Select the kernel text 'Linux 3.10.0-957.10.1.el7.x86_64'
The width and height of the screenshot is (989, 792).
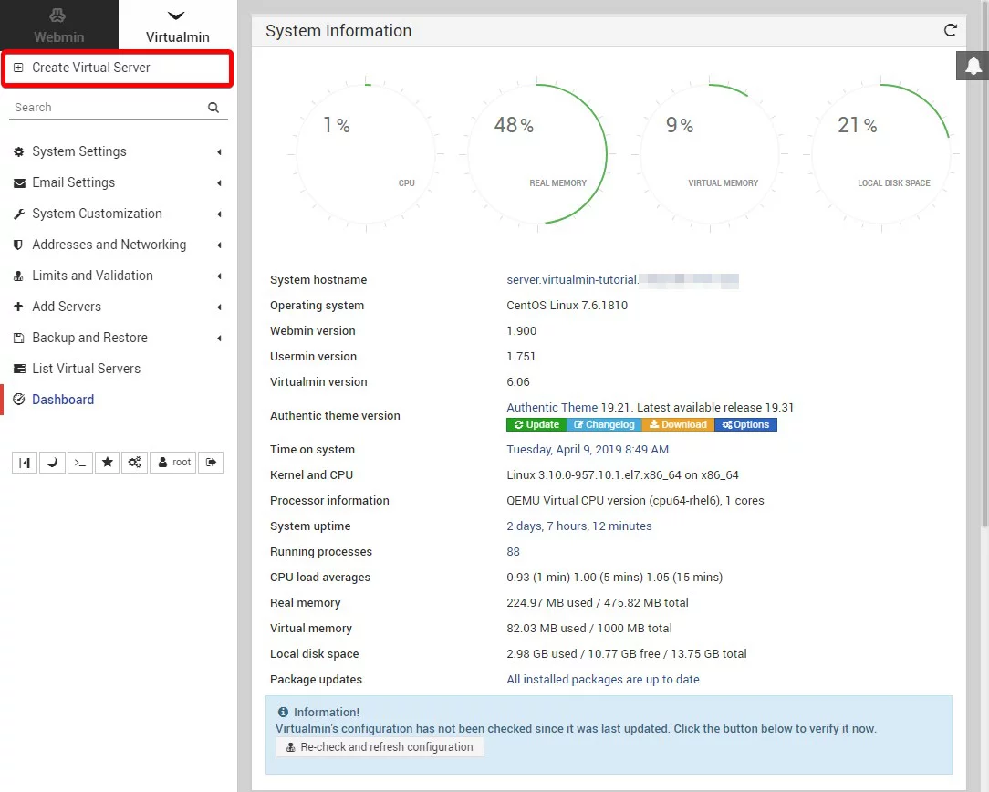point(594,474)
